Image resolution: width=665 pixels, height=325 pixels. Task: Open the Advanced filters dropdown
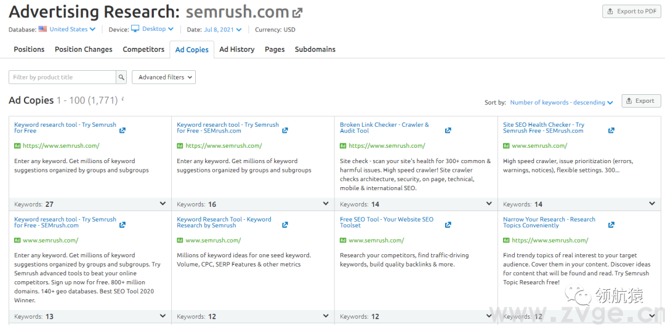coord(164,77)
